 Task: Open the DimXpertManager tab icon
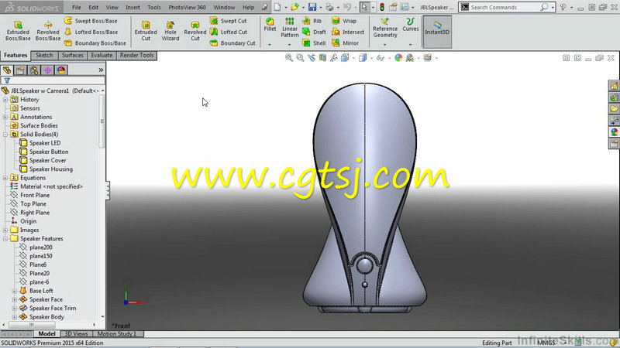47,70
